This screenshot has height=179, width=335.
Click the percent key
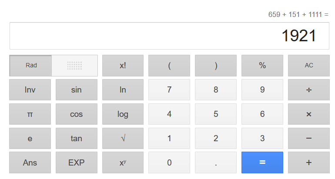point(262,66)
